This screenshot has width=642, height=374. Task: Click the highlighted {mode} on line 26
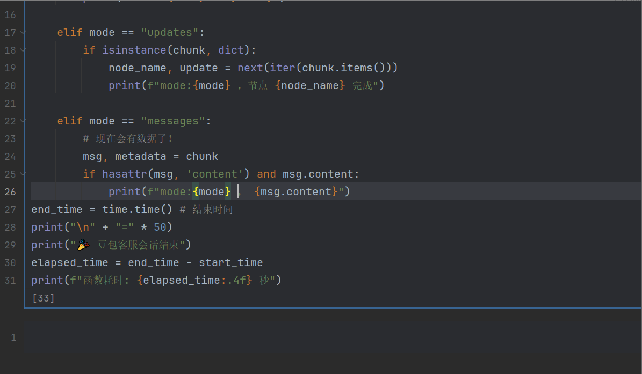(212, 192)
